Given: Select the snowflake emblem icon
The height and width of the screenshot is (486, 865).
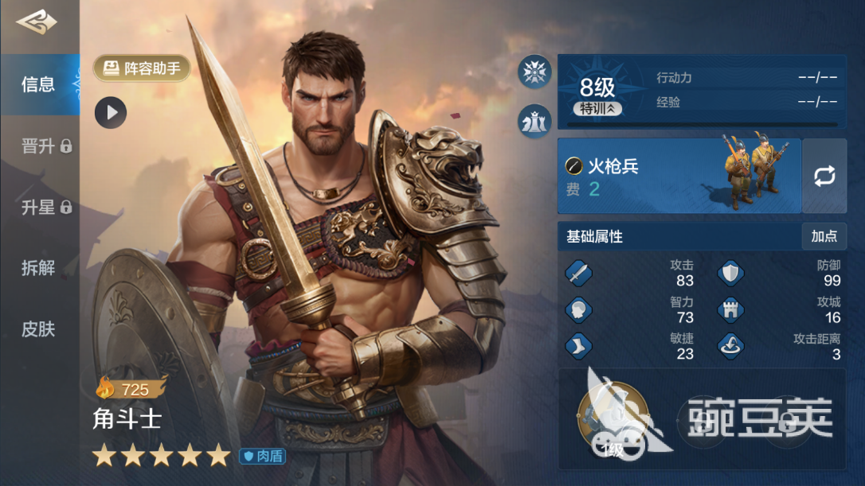Looking at the screenshot, I should (x=534, y=72).
